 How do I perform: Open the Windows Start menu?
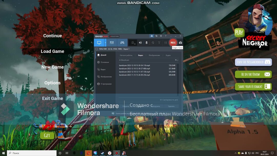coord(3,153)
